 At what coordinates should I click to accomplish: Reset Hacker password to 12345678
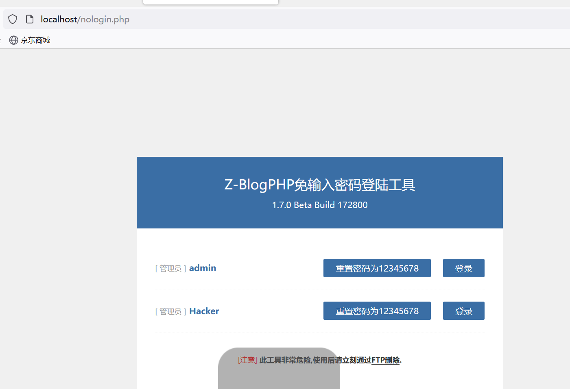pos(377,311)
